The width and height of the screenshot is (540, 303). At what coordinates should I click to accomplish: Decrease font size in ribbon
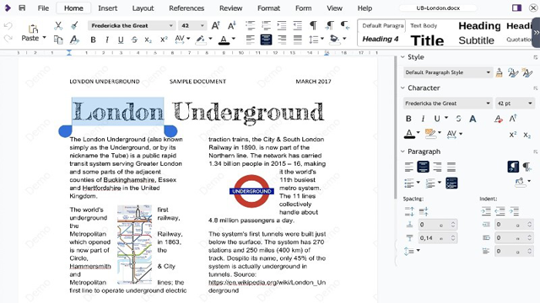click(232, 25)
